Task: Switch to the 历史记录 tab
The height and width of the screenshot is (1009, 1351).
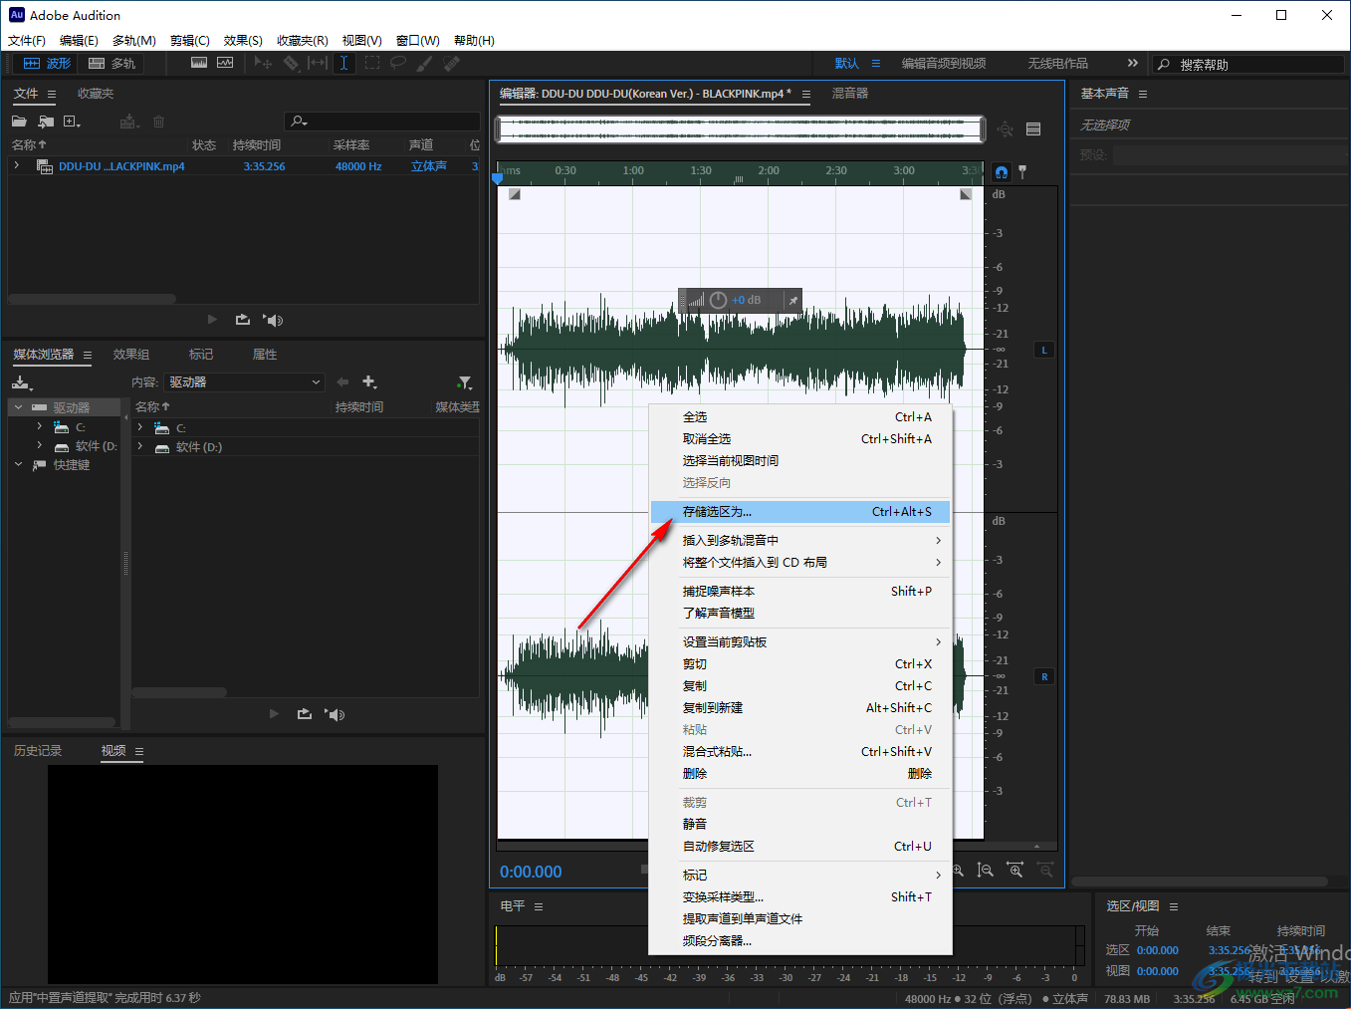Action: (x=38, y=751)
